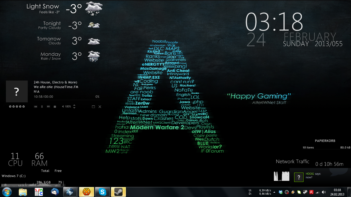The width and height of the screenshot is (351, 197).
Task: Click the Windows 7 (C:) drive label
Action: tap(14, 176)
